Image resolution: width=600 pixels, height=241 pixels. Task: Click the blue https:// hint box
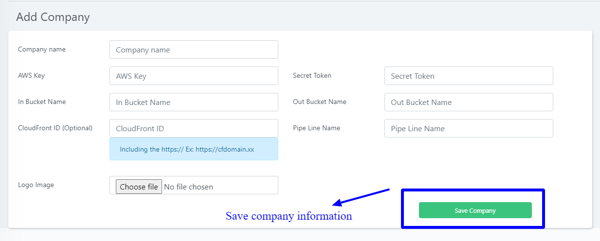click(x=194, y=149)
